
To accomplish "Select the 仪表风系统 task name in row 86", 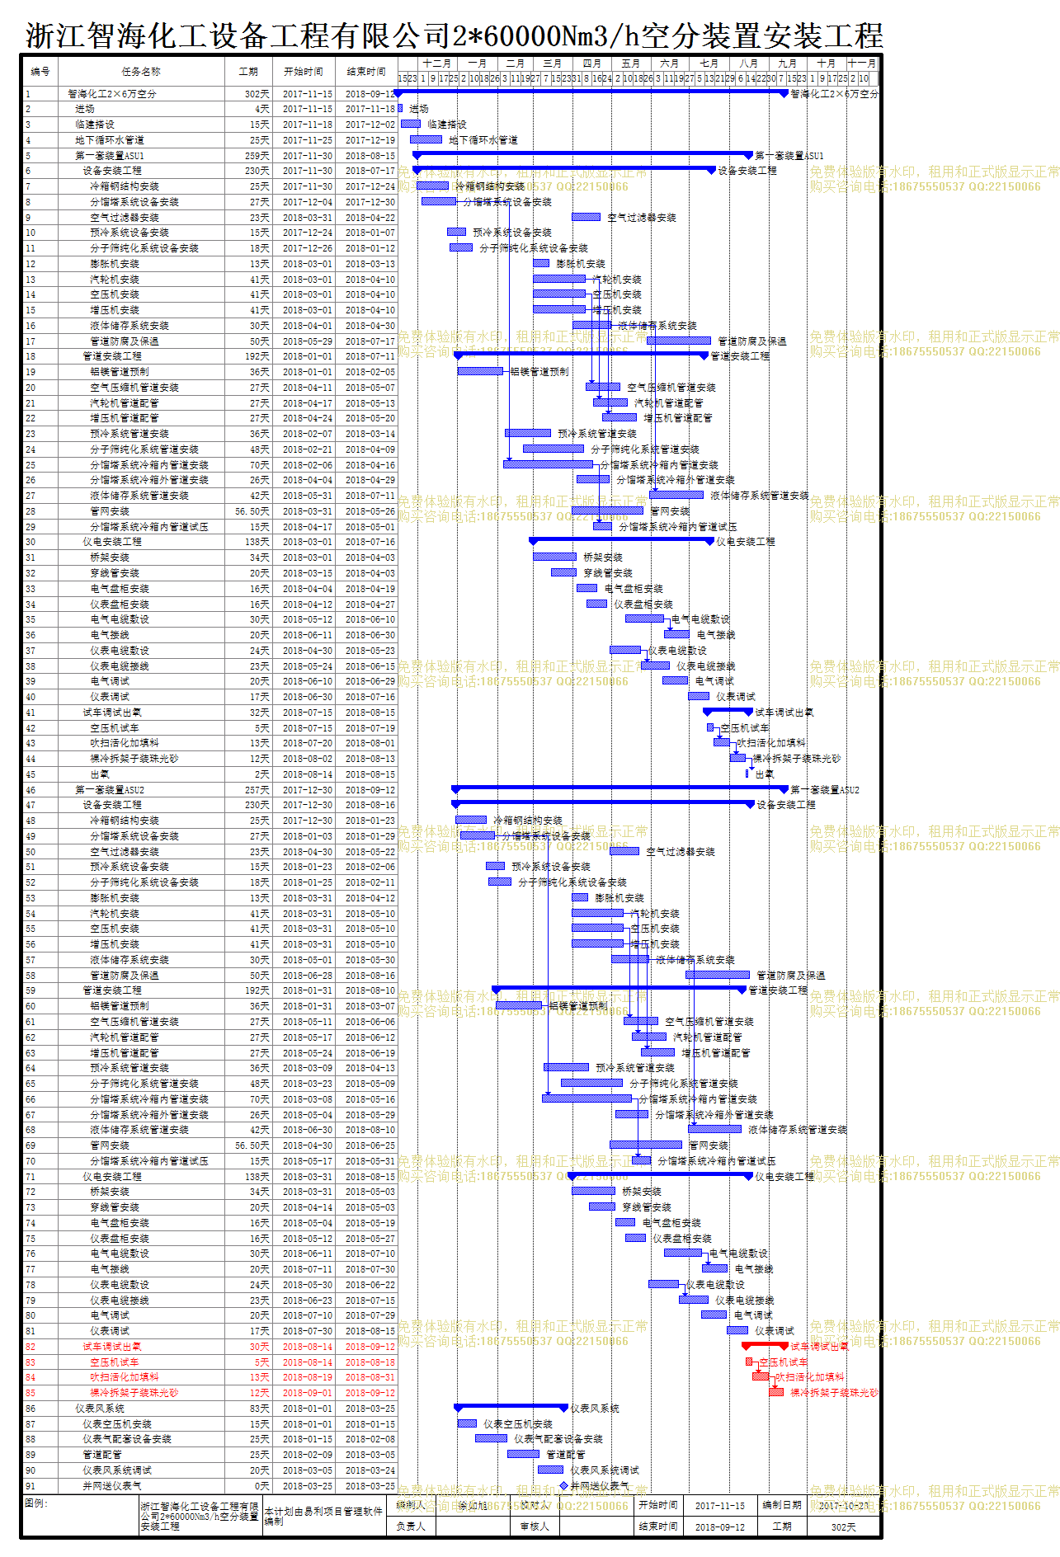I will click(100, 1409).
